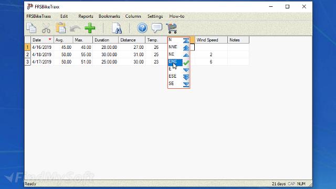Click the 21 days status bar text
336x189 pixels.
point(279,184)
